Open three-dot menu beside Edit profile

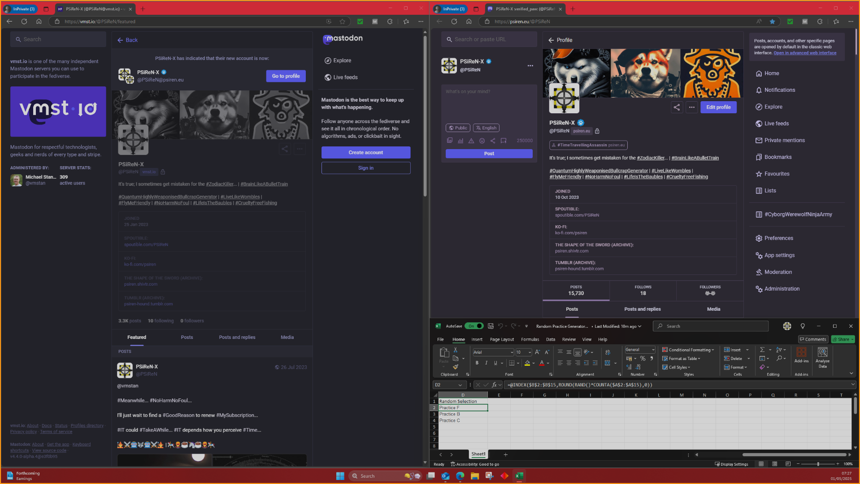click(x=692, y=107)
